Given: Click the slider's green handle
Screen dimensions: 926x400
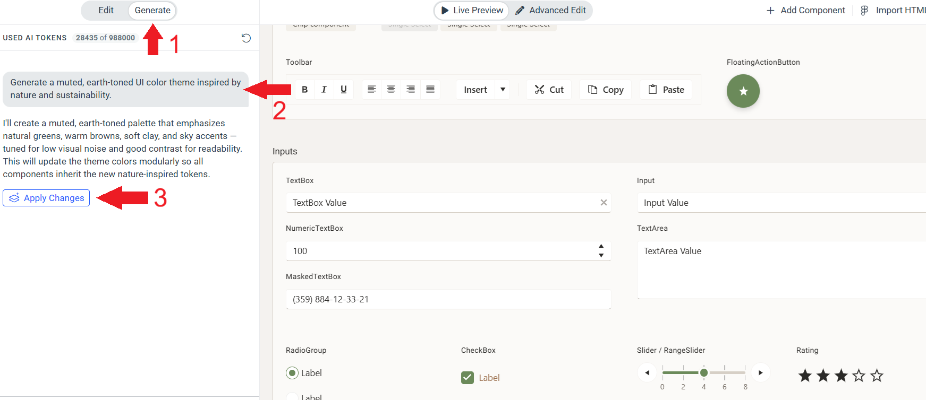Looking at the screenshot, I should [x=704, y=373].
